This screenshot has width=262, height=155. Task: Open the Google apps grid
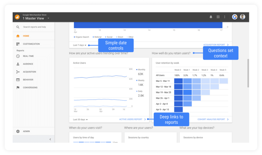(x=218, y=17)
